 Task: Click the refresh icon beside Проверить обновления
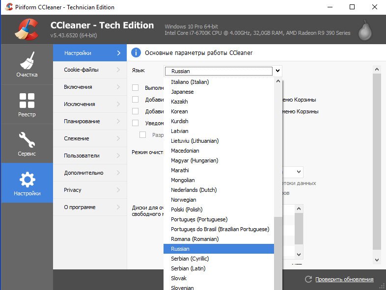click(x=308, y=279)
